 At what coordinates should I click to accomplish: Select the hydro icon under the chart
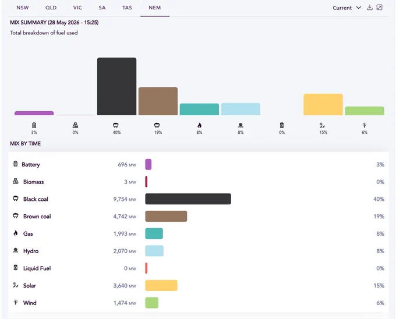[x=241, y=125]
